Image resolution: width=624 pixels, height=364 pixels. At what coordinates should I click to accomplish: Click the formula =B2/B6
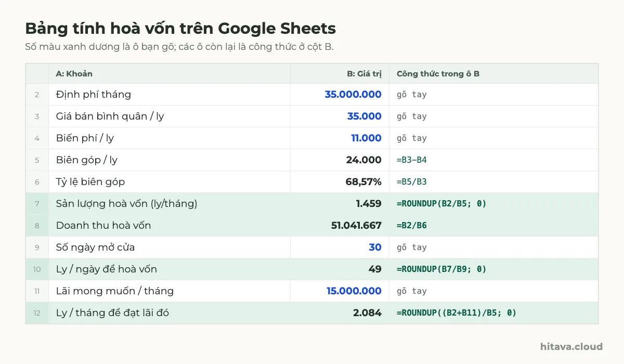412,226
